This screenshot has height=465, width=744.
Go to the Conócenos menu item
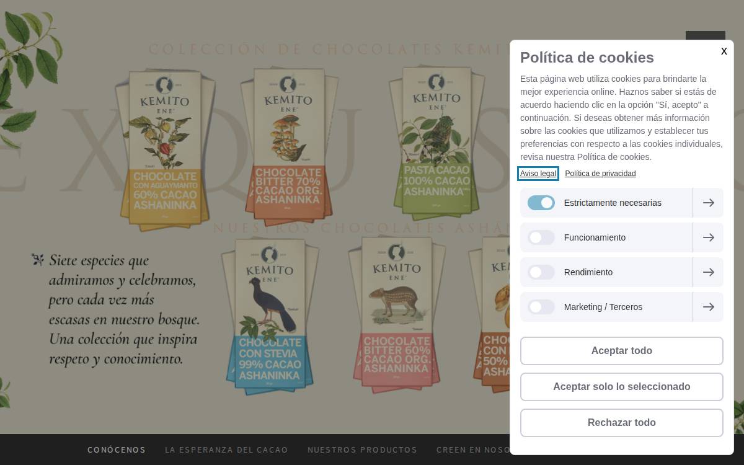tap(117, 450)
